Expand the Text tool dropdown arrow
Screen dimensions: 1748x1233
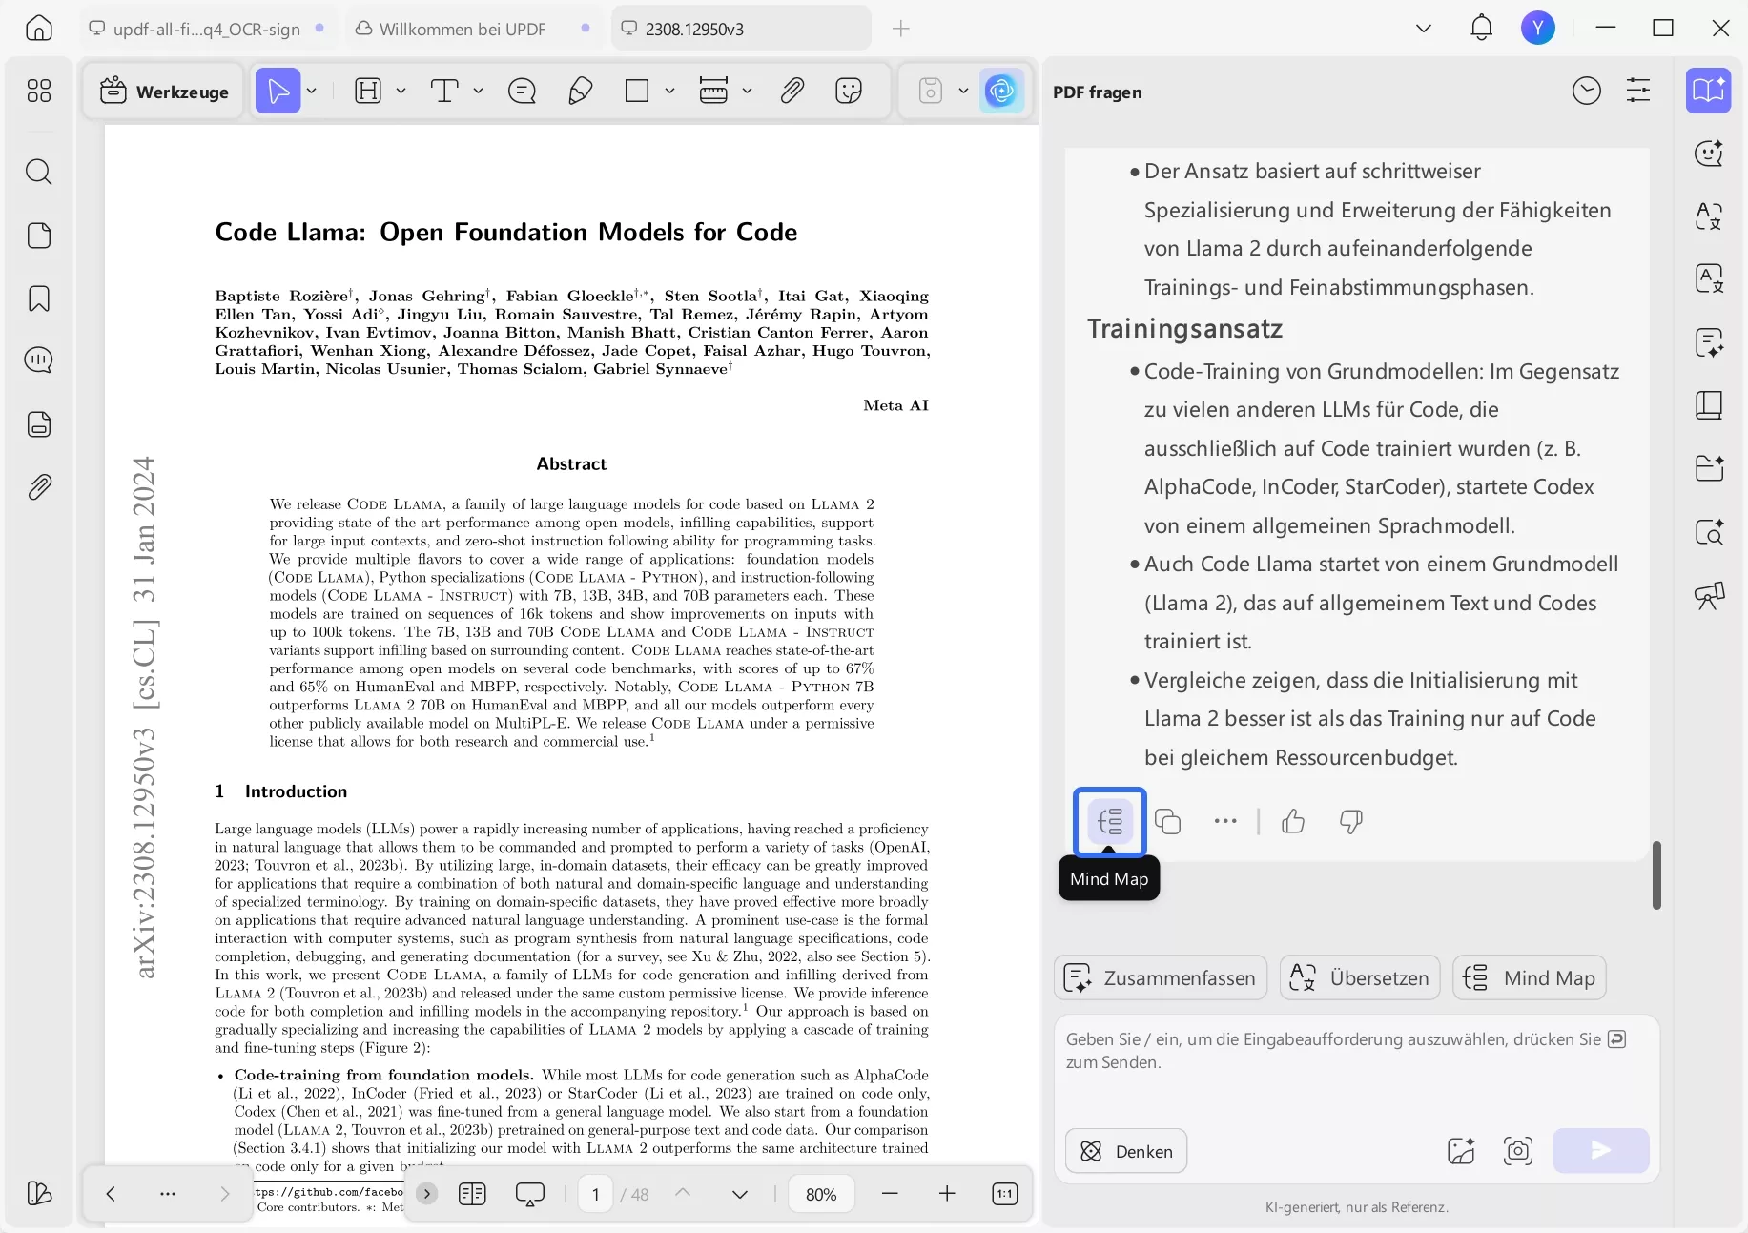(x=479, y=92)
